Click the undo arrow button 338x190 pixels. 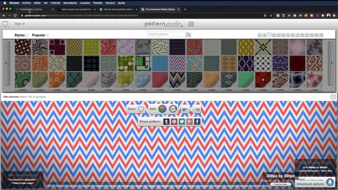tap(185, 109)
